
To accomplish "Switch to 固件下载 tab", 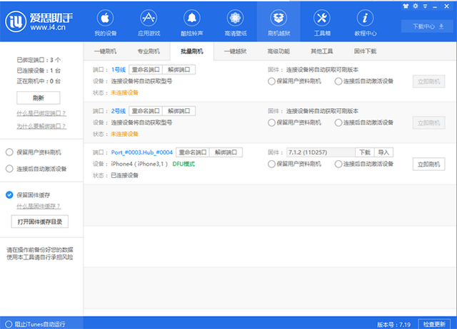I will (365, 51).
